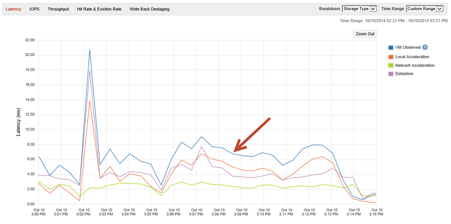451x224 pixels.
Task: Switch to the IOPS tab
Action: 34,9
